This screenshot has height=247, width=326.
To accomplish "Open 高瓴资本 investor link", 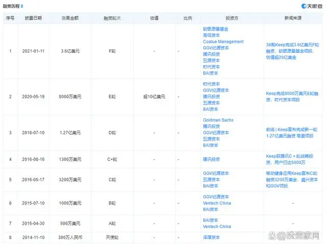I will [211, 35].
